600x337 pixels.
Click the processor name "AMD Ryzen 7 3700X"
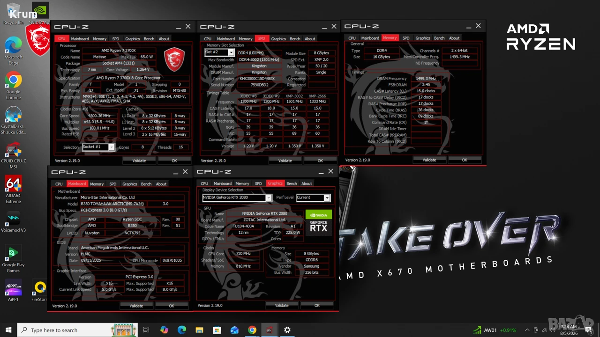pyautogui.click(x=118, y=51)
